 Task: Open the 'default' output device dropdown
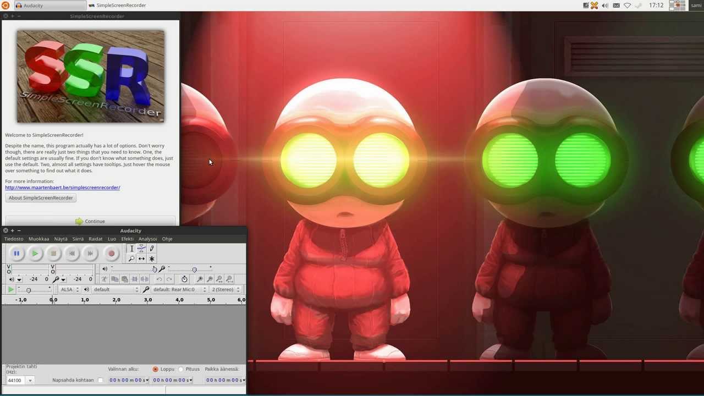[116, 289]
